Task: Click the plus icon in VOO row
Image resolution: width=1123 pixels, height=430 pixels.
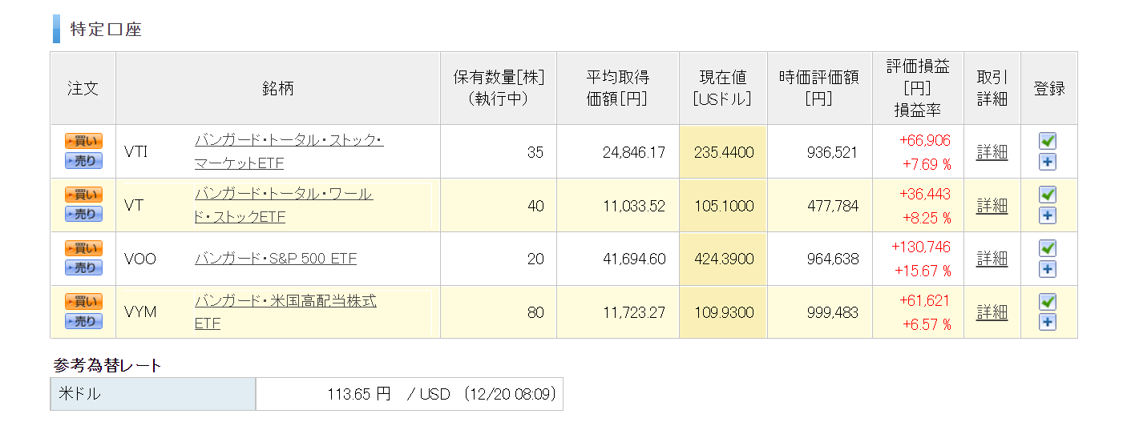Action: pos(1048,269)
